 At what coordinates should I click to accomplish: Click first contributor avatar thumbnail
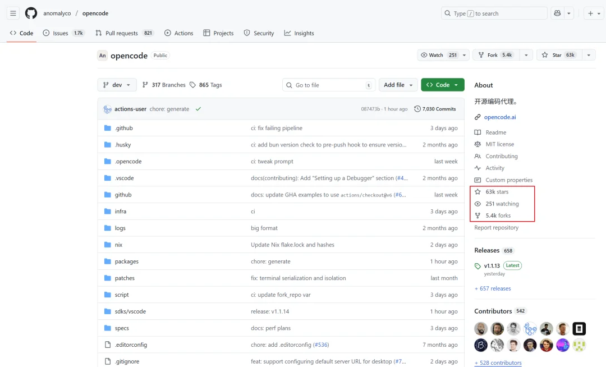[x=481, y=329]
